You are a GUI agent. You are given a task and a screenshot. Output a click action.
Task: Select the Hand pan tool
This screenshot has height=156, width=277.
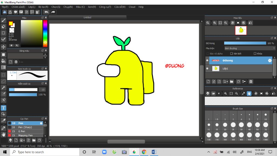pos(3,134)
